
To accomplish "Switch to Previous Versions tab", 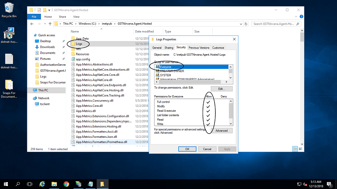I will (199, 47).
